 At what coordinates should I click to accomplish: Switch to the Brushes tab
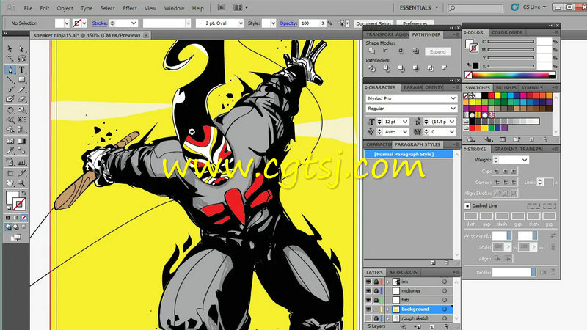(506, 87)
